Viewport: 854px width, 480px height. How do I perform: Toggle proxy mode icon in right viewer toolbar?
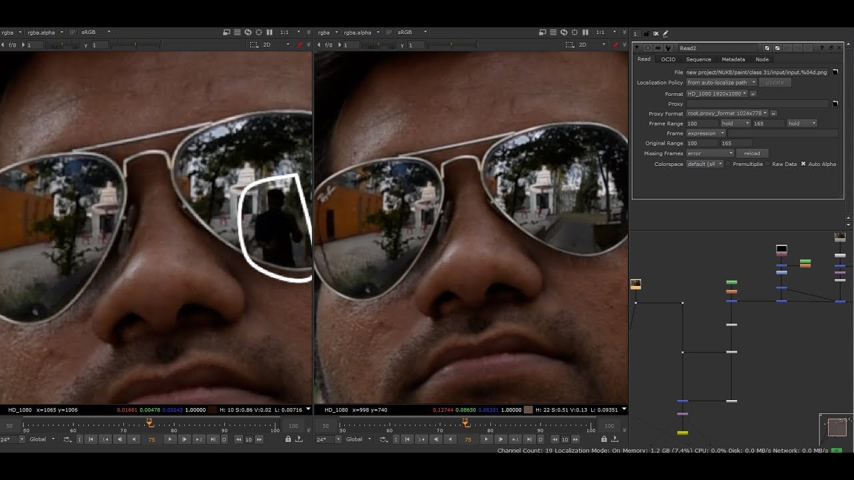(542, 32)
